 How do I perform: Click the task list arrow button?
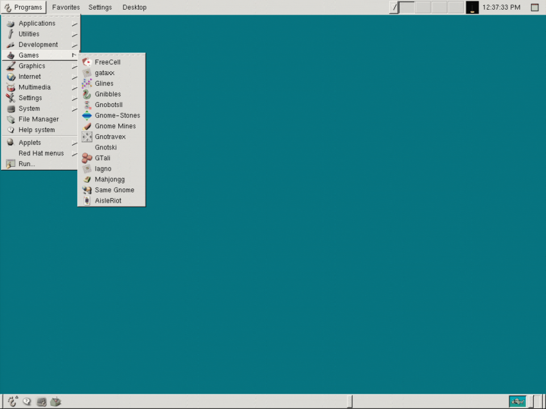394,7
